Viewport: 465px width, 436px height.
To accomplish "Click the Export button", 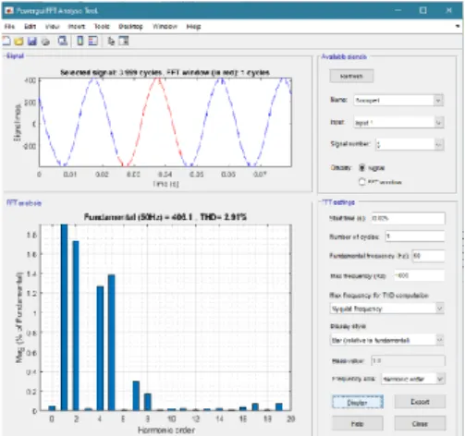I will [420, 402].
